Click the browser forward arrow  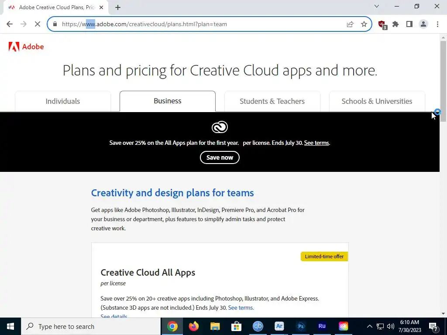click(x=24, y=24)
